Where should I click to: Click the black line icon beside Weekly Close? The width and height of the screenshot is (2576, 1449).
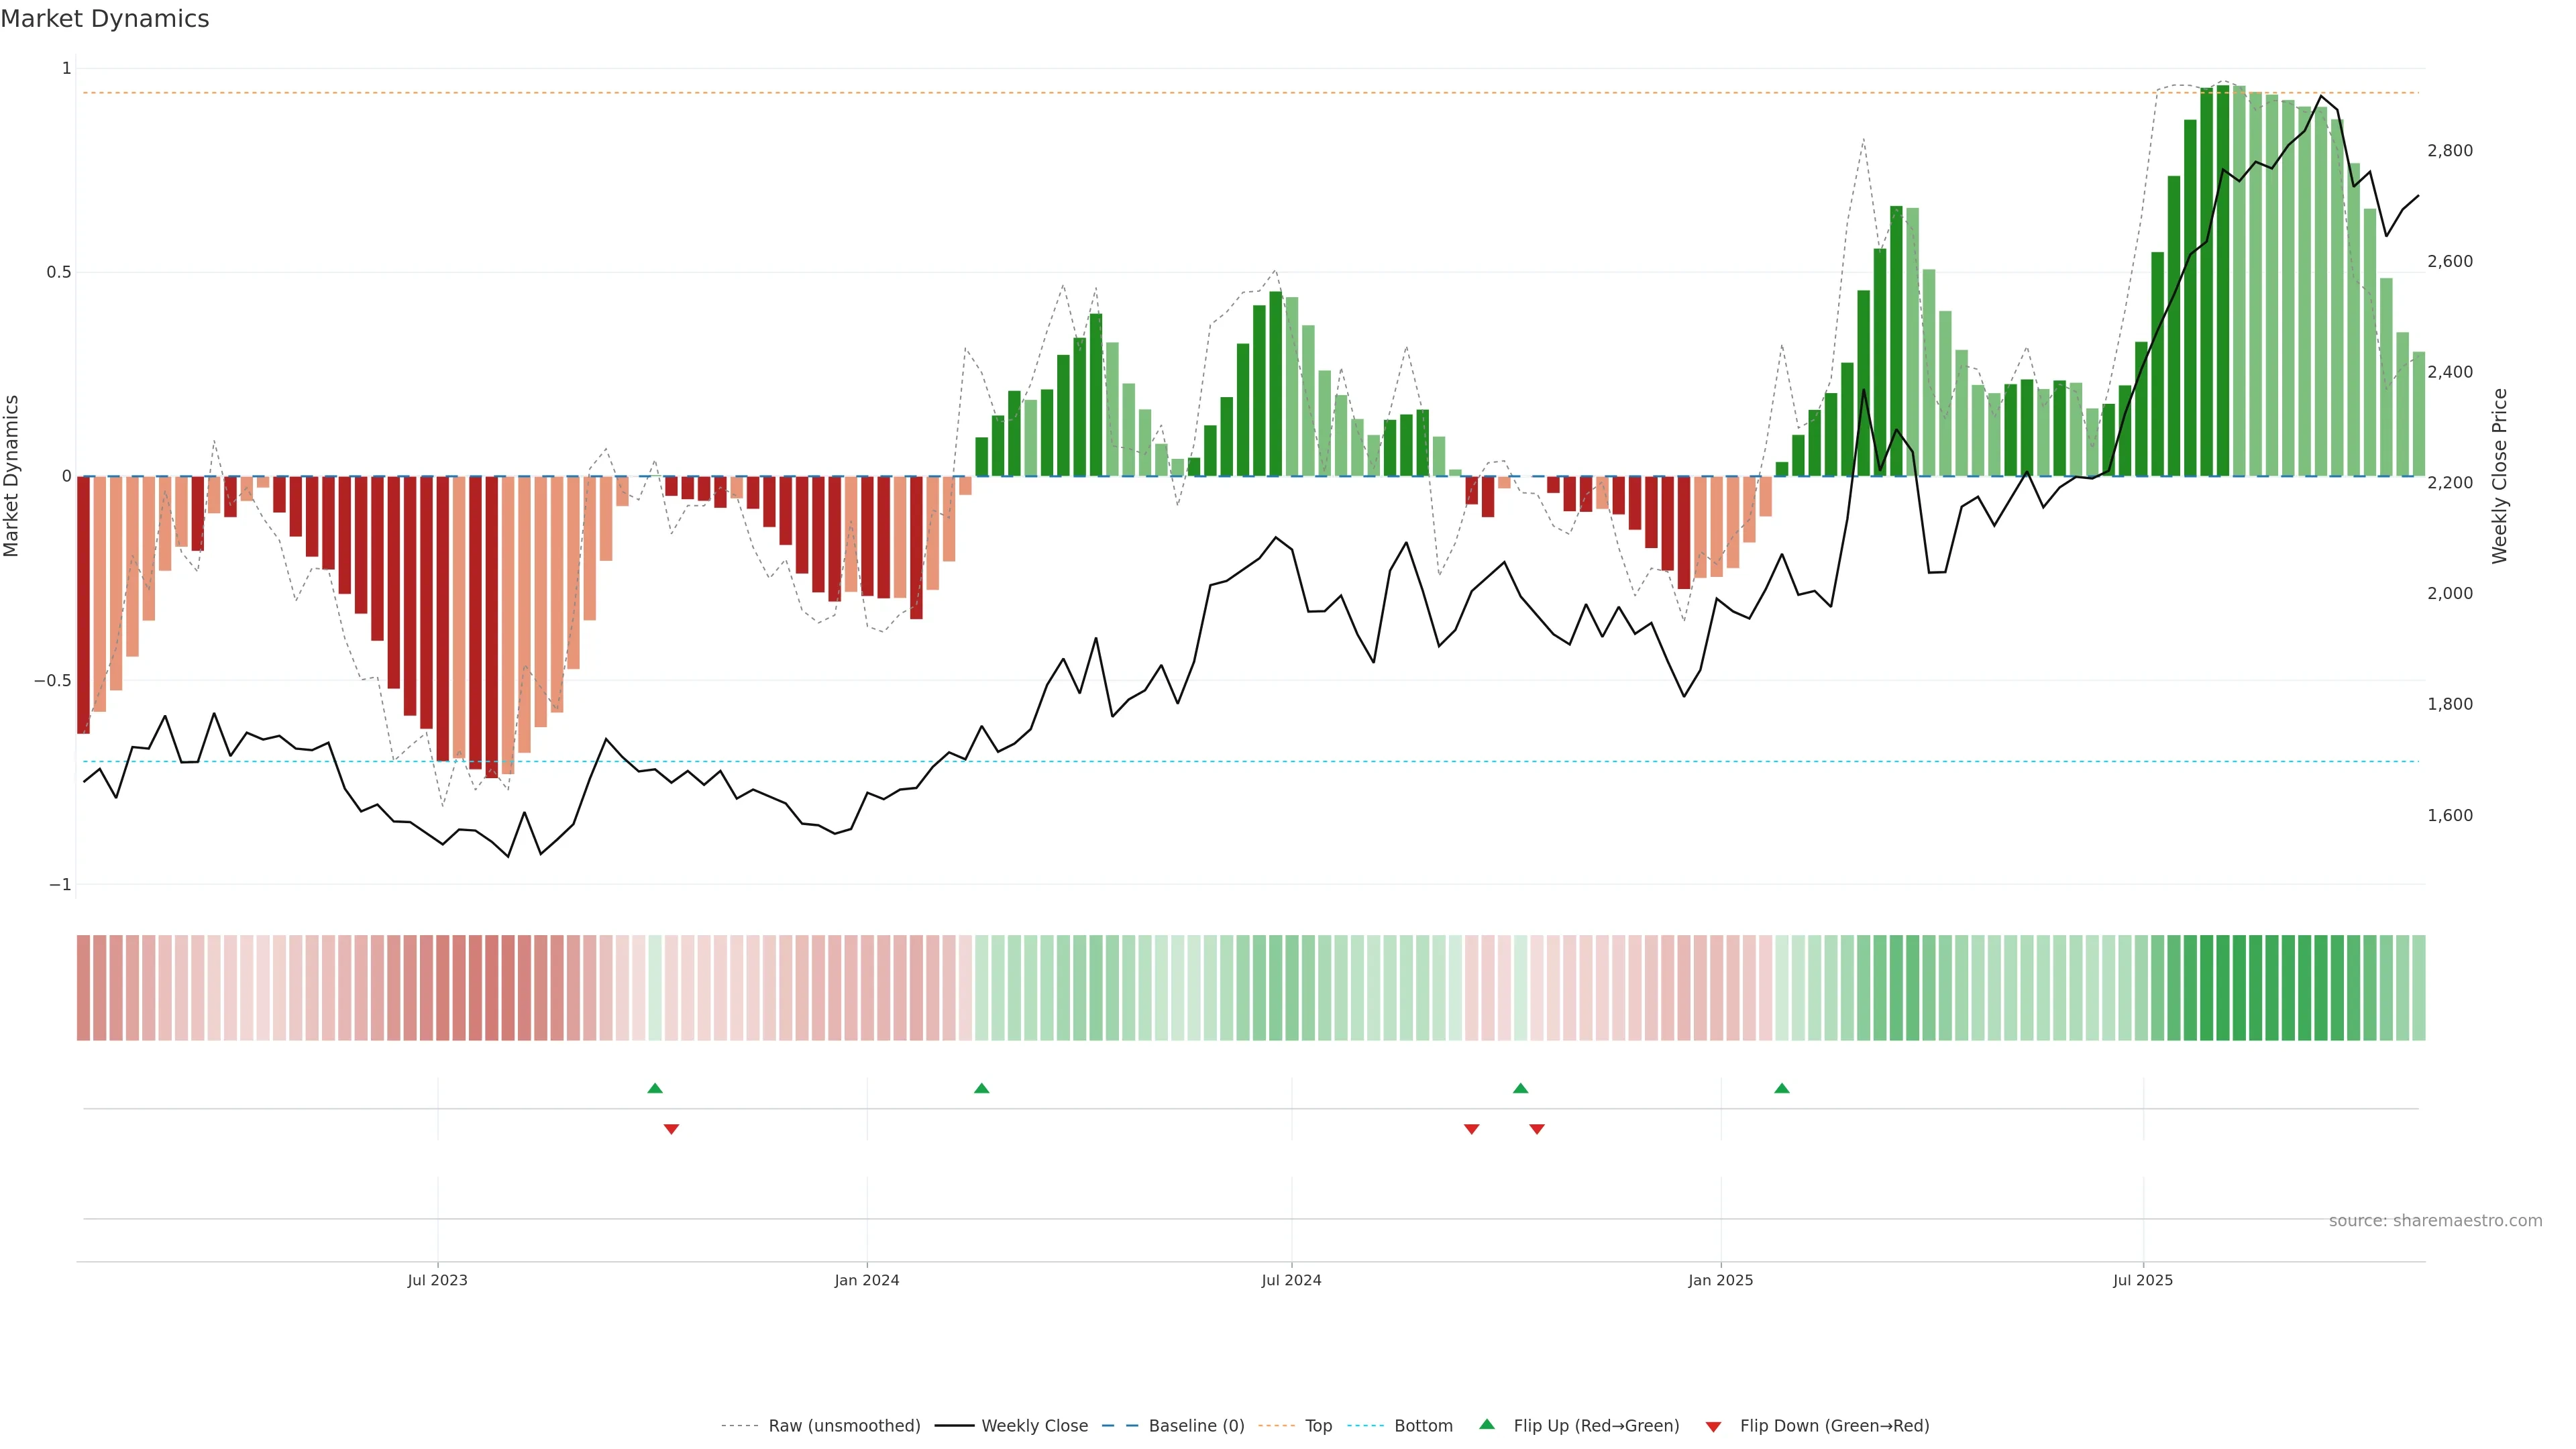954,1426
